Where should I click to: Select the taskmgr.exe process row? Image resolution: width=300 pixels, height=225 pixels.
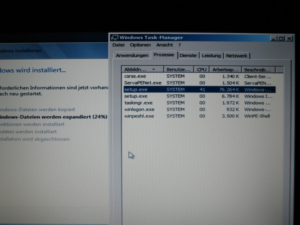[x=199, y=103]
